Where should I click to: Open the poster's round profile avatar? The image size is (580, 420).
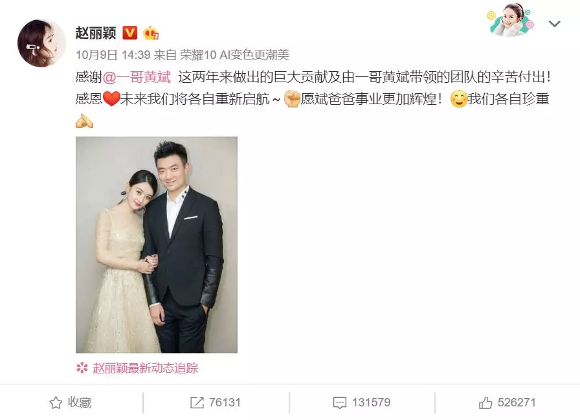tap(41, 43)
